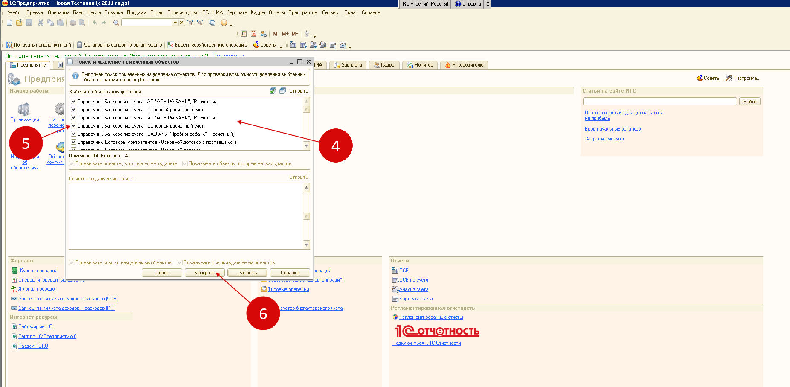Image resolution: width=790 pixels, height=387 pixels.
Task: Uncheck all objects icon in dialog
Action: click(x=282, y=91)
